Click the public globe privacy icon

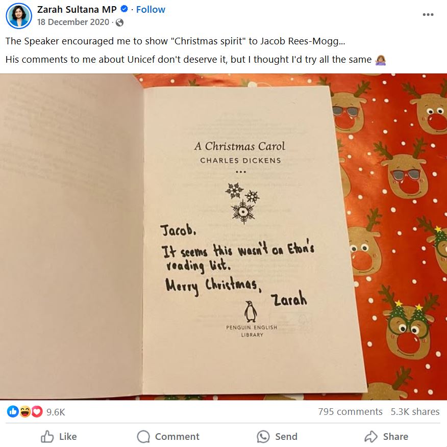119,22
